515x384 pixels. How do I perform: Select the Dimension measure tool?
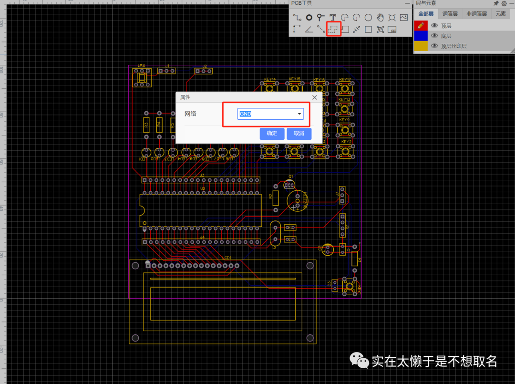[x=356, y=29]
